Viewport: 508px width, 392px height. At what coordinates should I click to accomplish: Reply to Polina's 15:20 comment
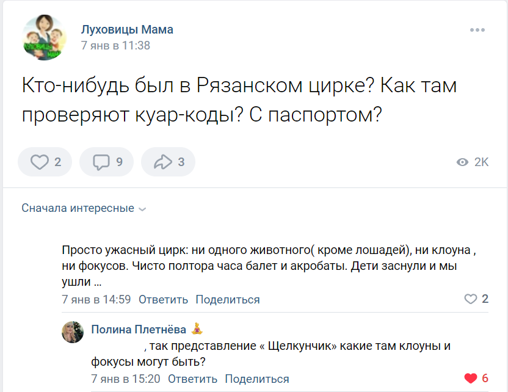(192, 379)
